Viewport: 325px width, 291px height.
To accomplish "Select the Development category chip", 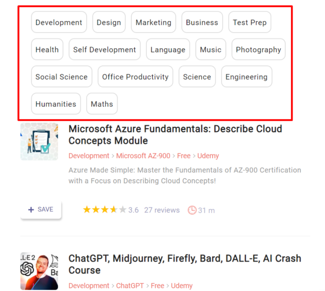I will point(59,22).
